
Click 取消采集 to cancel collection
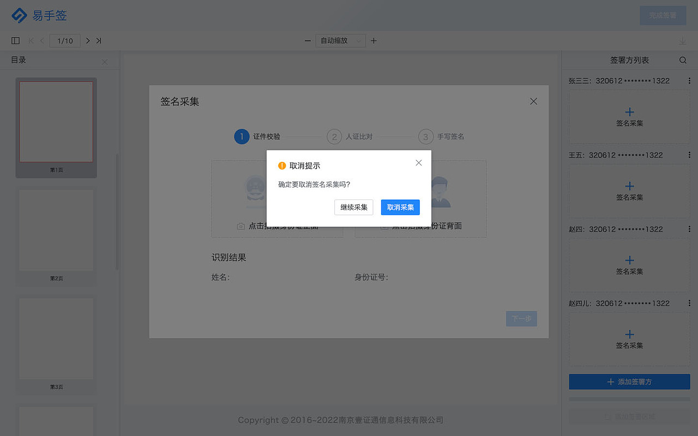(400, 207)
